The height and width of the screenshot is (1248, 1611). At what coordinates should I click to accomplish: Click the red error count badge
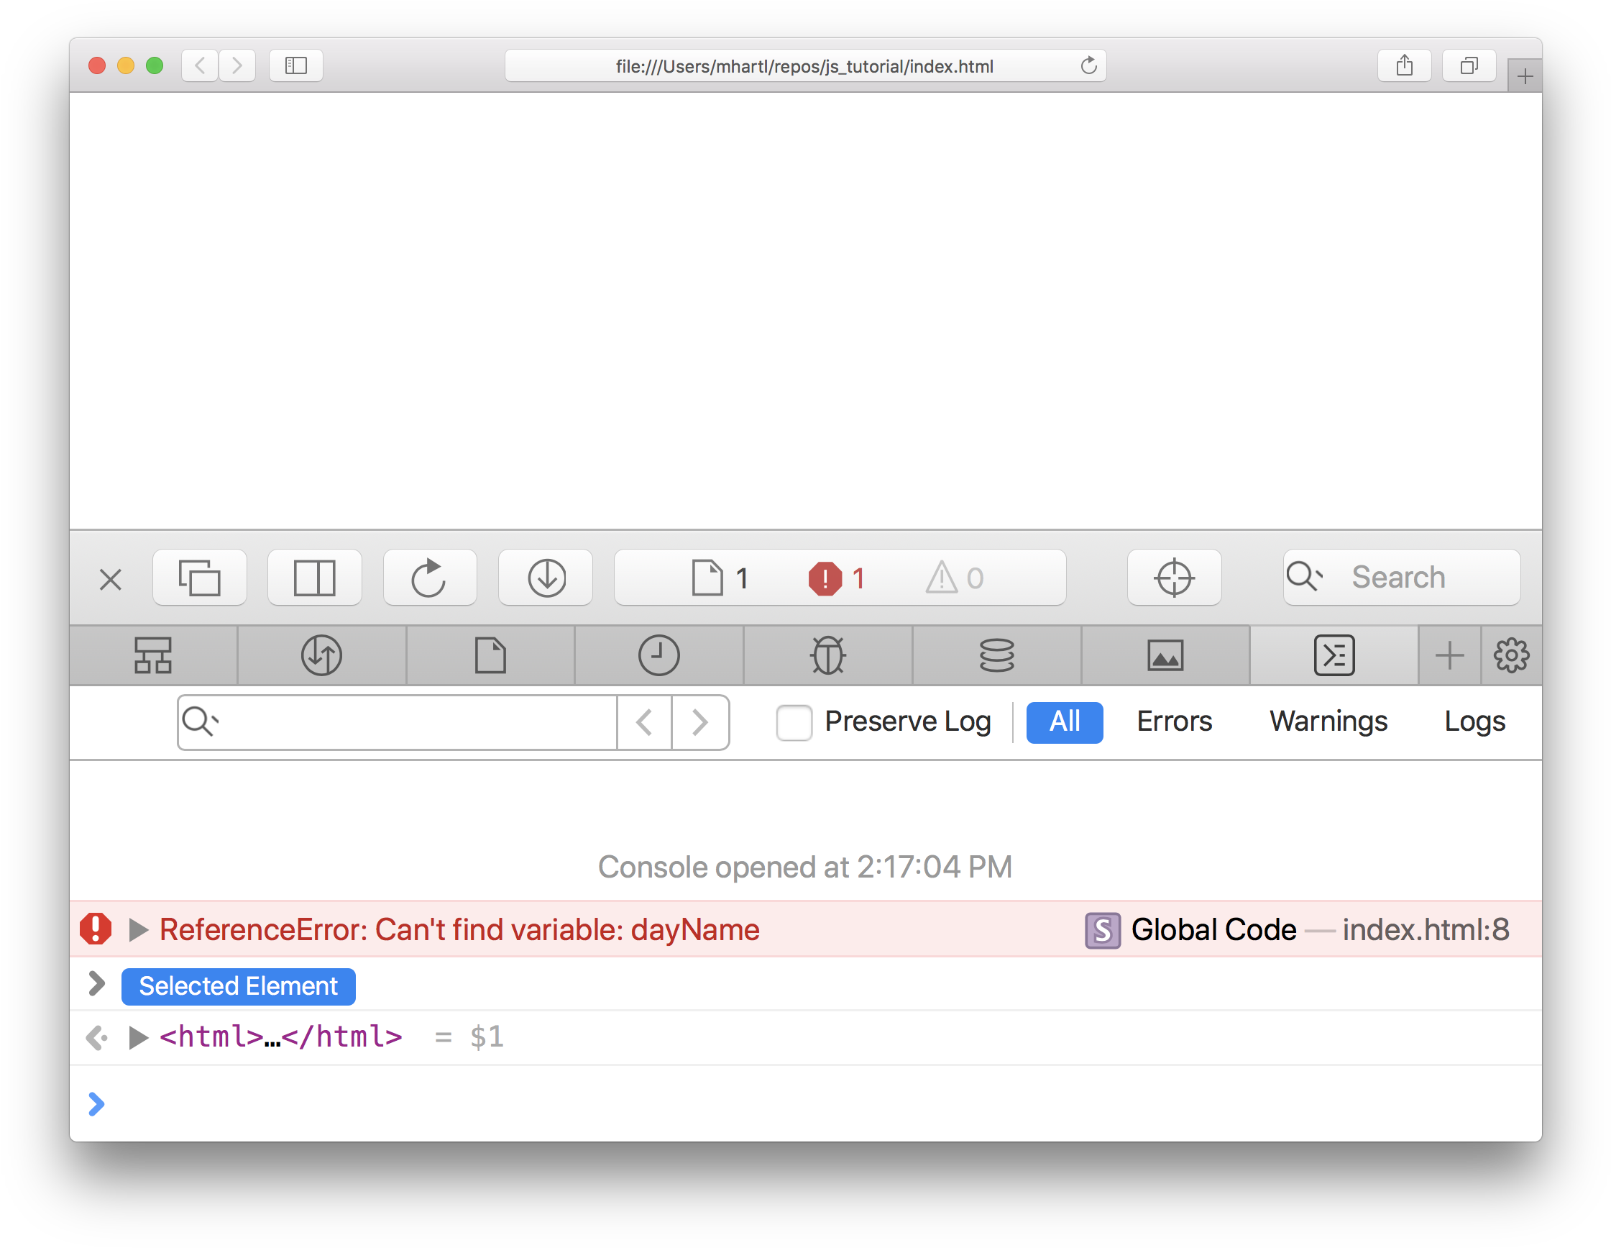click(x=837, y=578)
